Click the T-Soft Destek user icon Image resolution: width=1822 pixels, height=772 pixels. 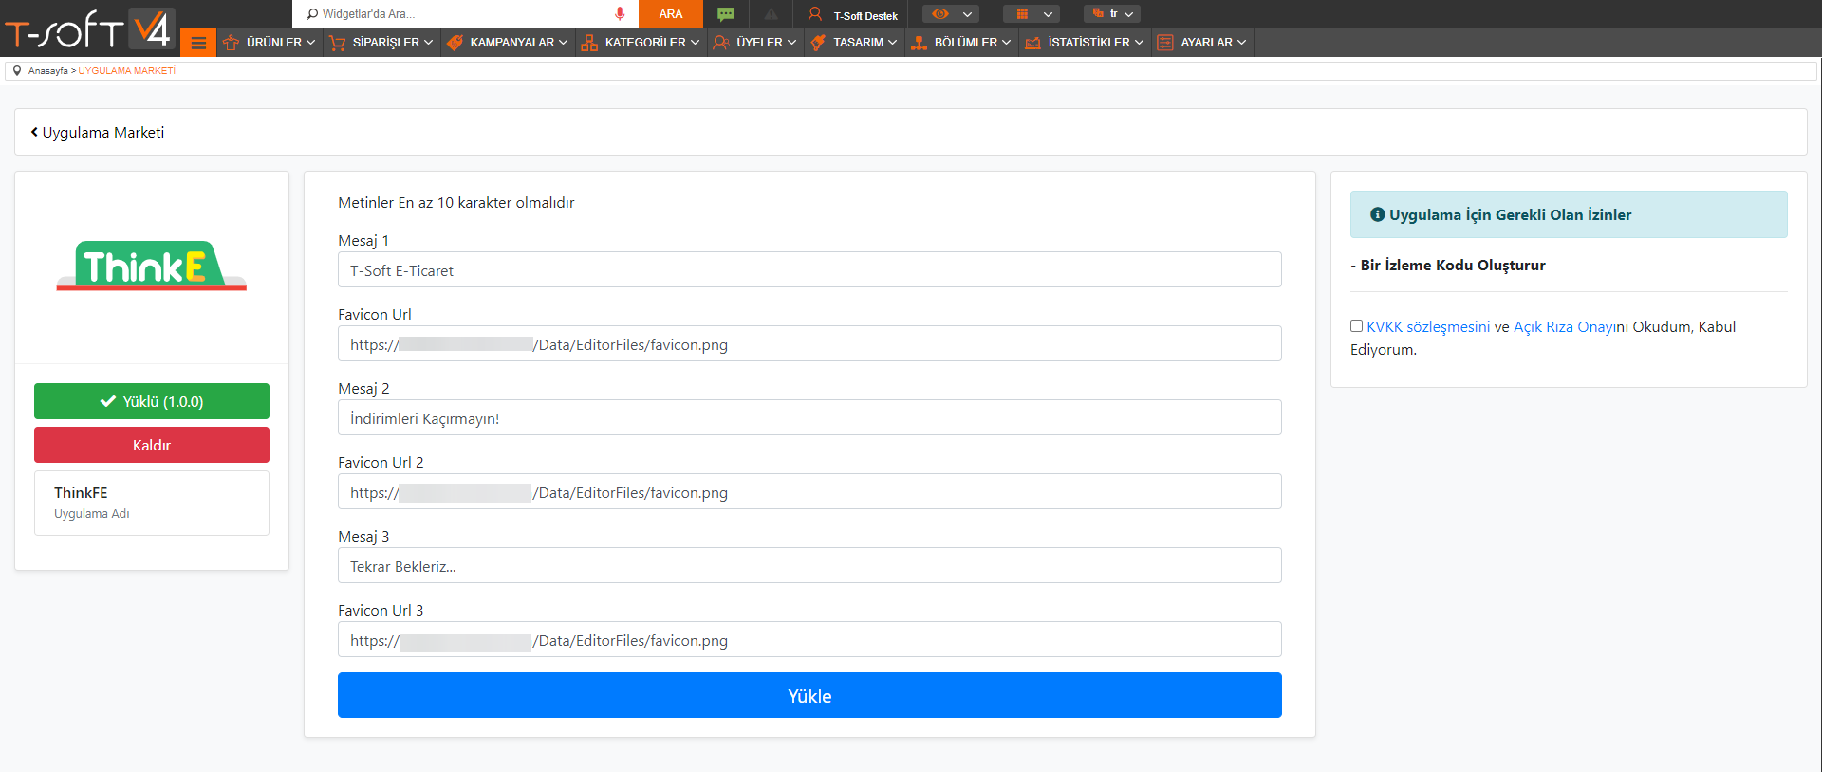click(814, 14)
